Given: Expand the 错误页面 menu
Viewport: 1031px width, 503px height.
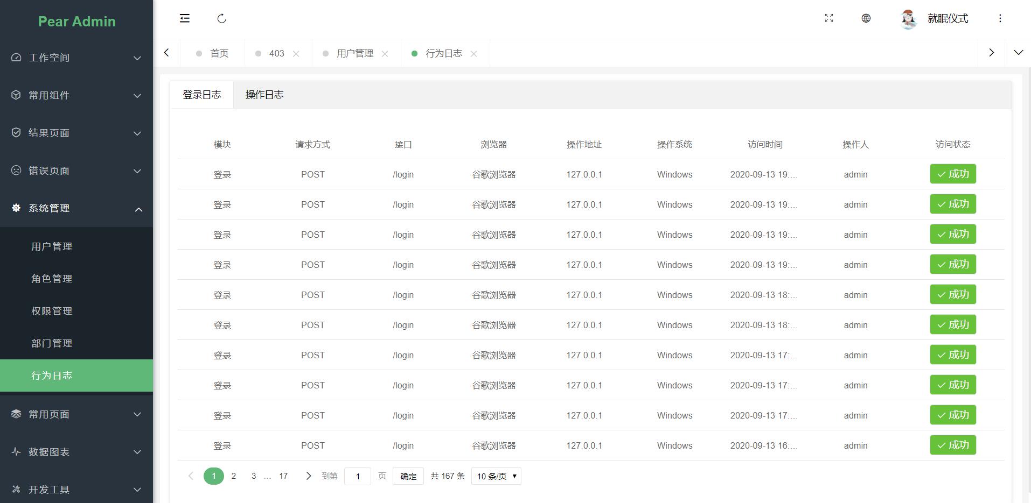Looking at the screenshot, I should click(137, 171).
